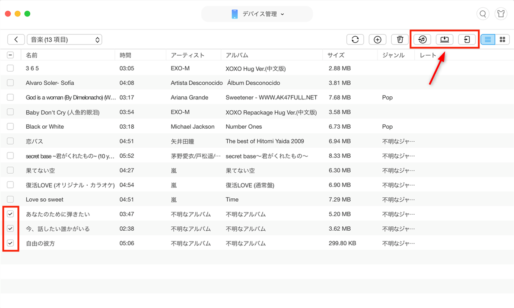The image size is (514, 308).
Task: Click album Sweetener - WWW.AK47FULL.NET
Action: [271, 98]
